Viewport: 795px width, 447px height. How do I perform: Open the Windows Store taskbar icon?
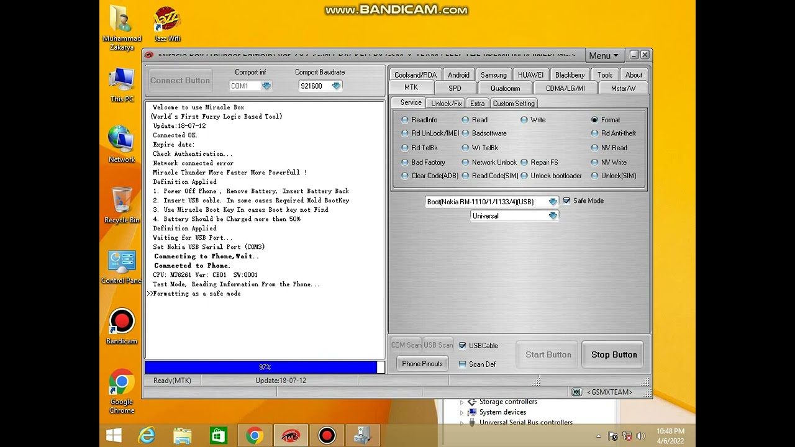219,435
